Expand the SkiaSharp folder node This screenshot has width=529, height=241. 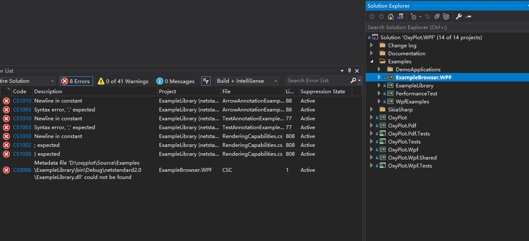point(372,109)
